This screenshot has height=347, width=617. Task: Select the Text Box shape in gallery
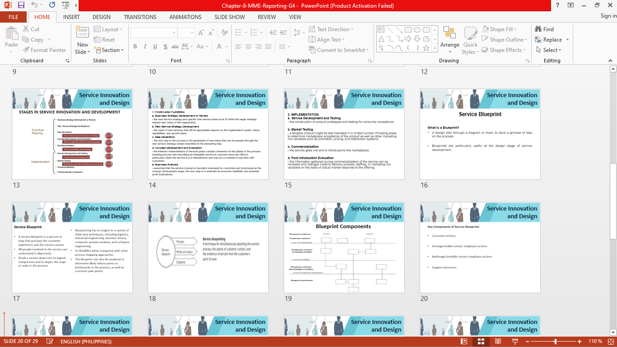point(382,30)
